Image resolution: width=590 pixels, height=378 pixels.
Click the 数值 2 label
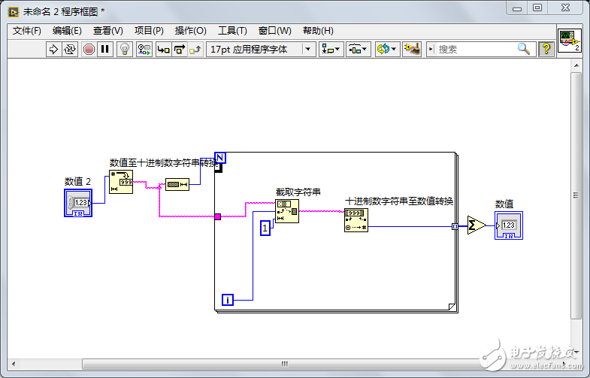pos(77,182)
